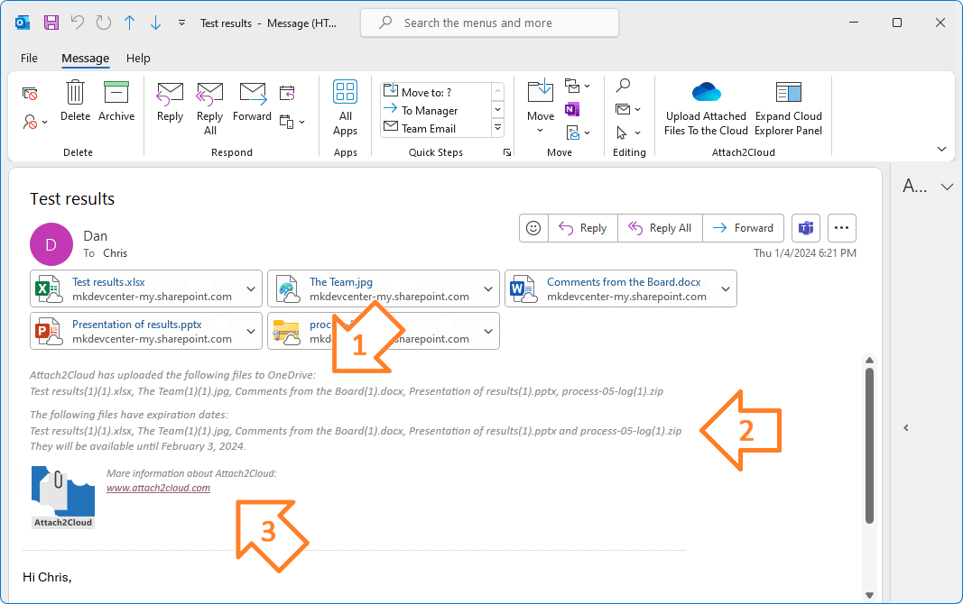
Task: Expand the side panel chevron dropdown
Action: (x=947, y=187)
